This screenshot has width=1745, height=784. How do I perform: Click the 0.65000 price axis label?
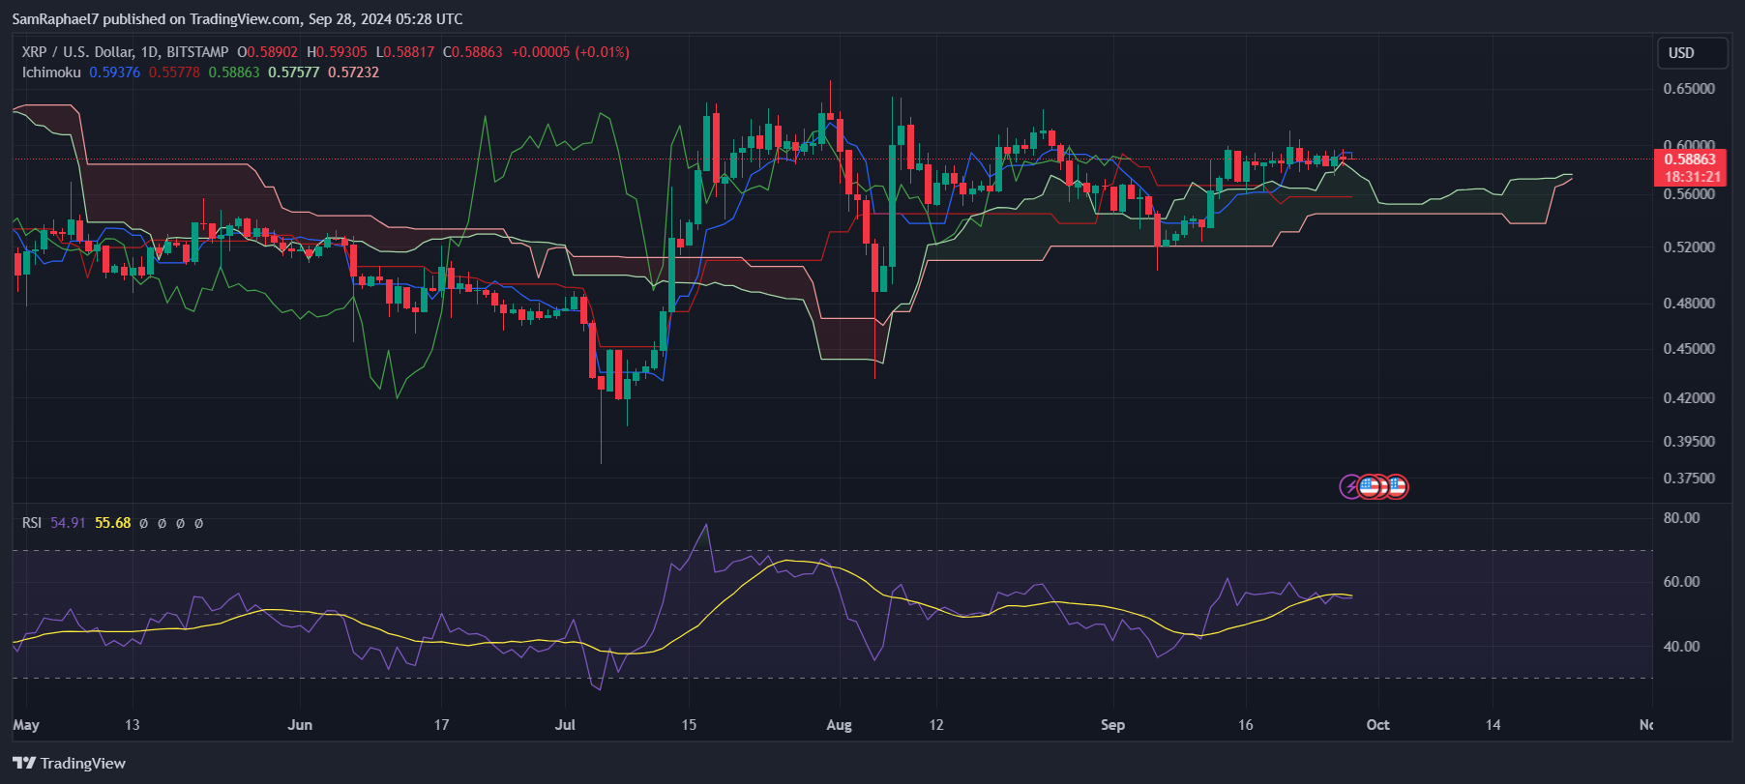coord(1689,88)
